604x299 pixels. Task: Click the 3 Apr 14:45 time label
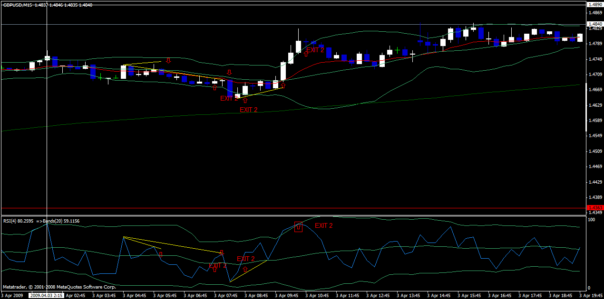(438, 295)
